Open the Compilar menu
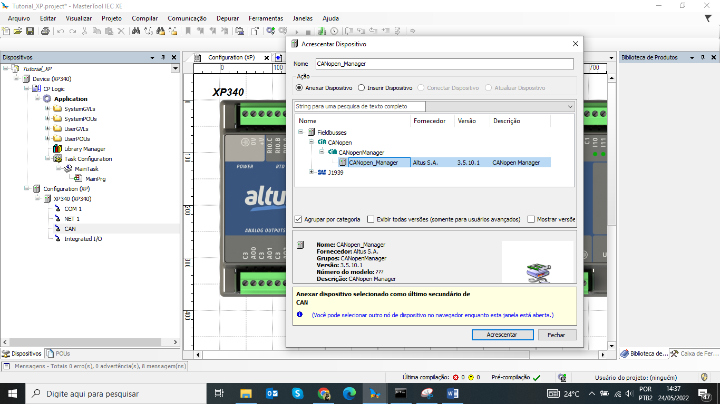Viewport: 720px width, 404px height. pyautogui.click(x=144, y=18)
